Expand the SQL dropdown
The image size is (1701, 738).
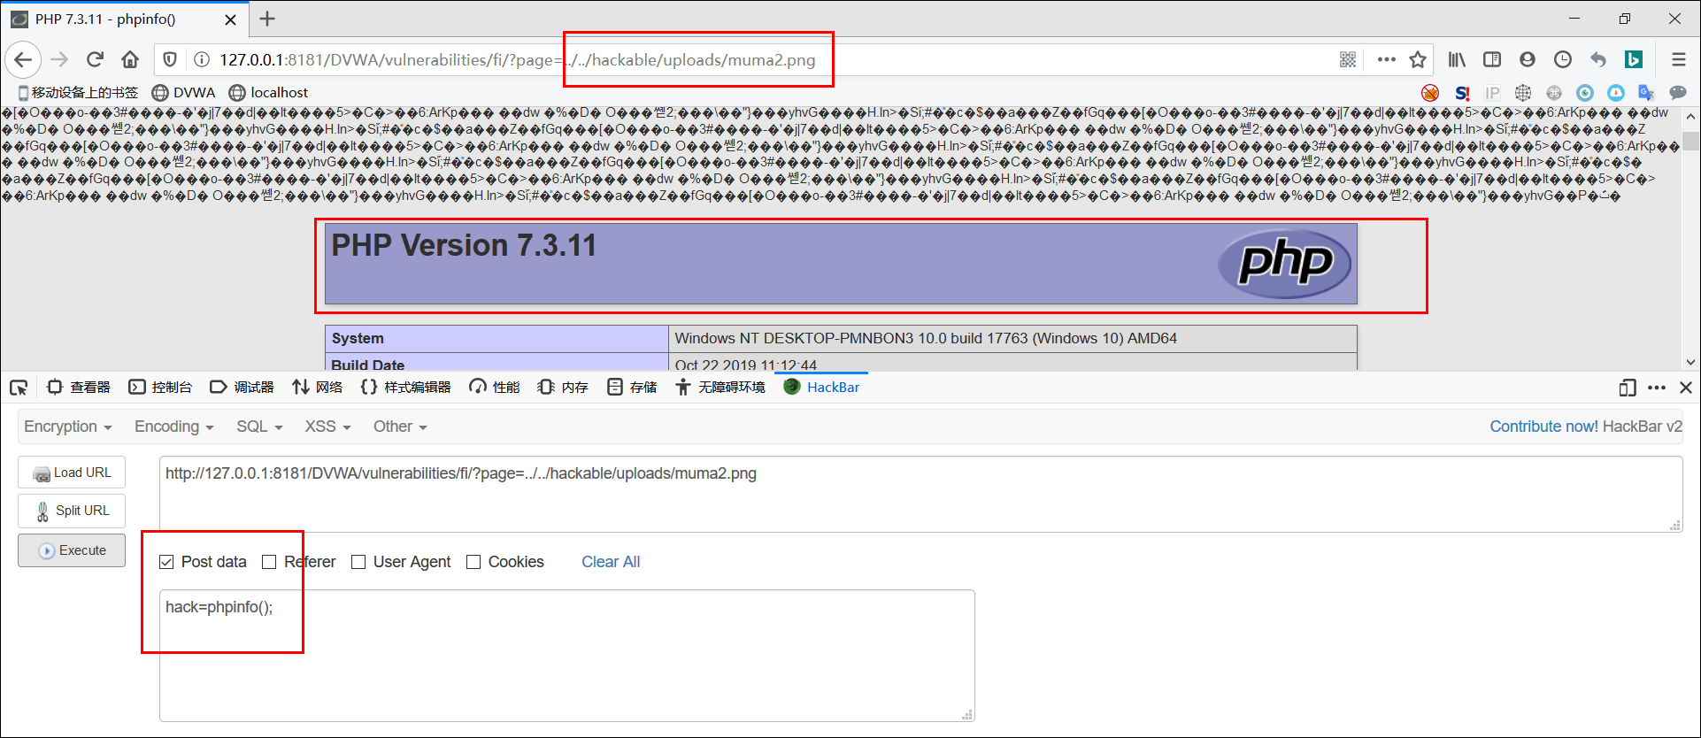[259, 427]
